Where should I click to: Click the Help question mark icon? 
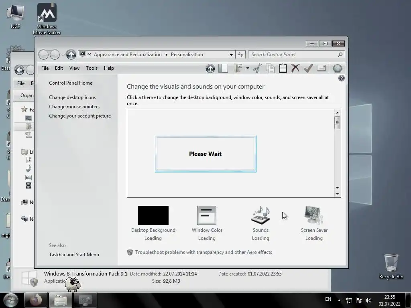[x=341, y=78]
